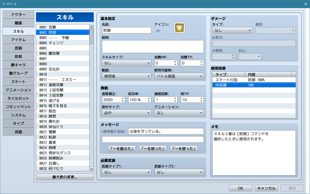Open the ステート tab

(18, 82)
